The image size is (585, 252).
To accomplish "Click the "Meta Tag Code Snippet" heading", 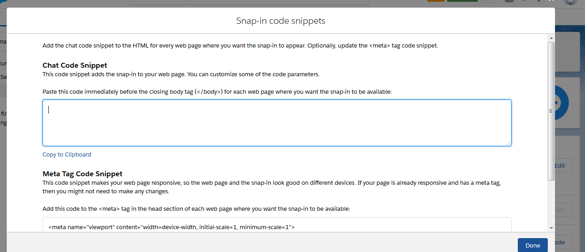I will pos(82,174).
